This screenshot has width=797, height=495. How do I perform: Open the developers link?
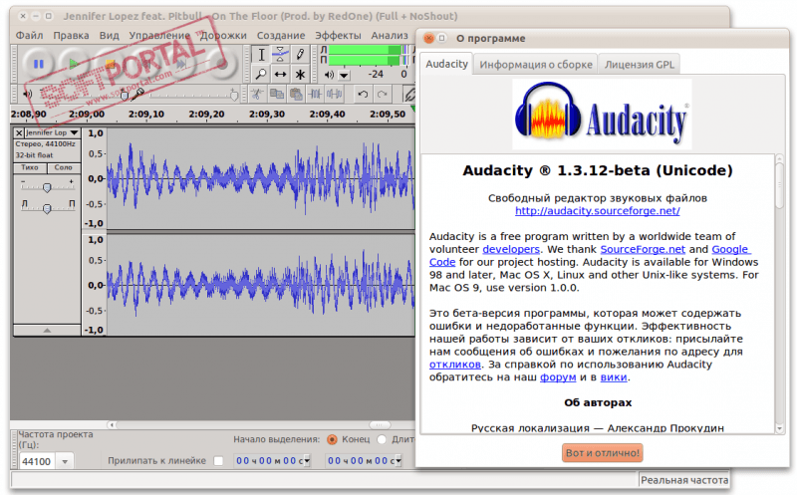tap(511, 250)
